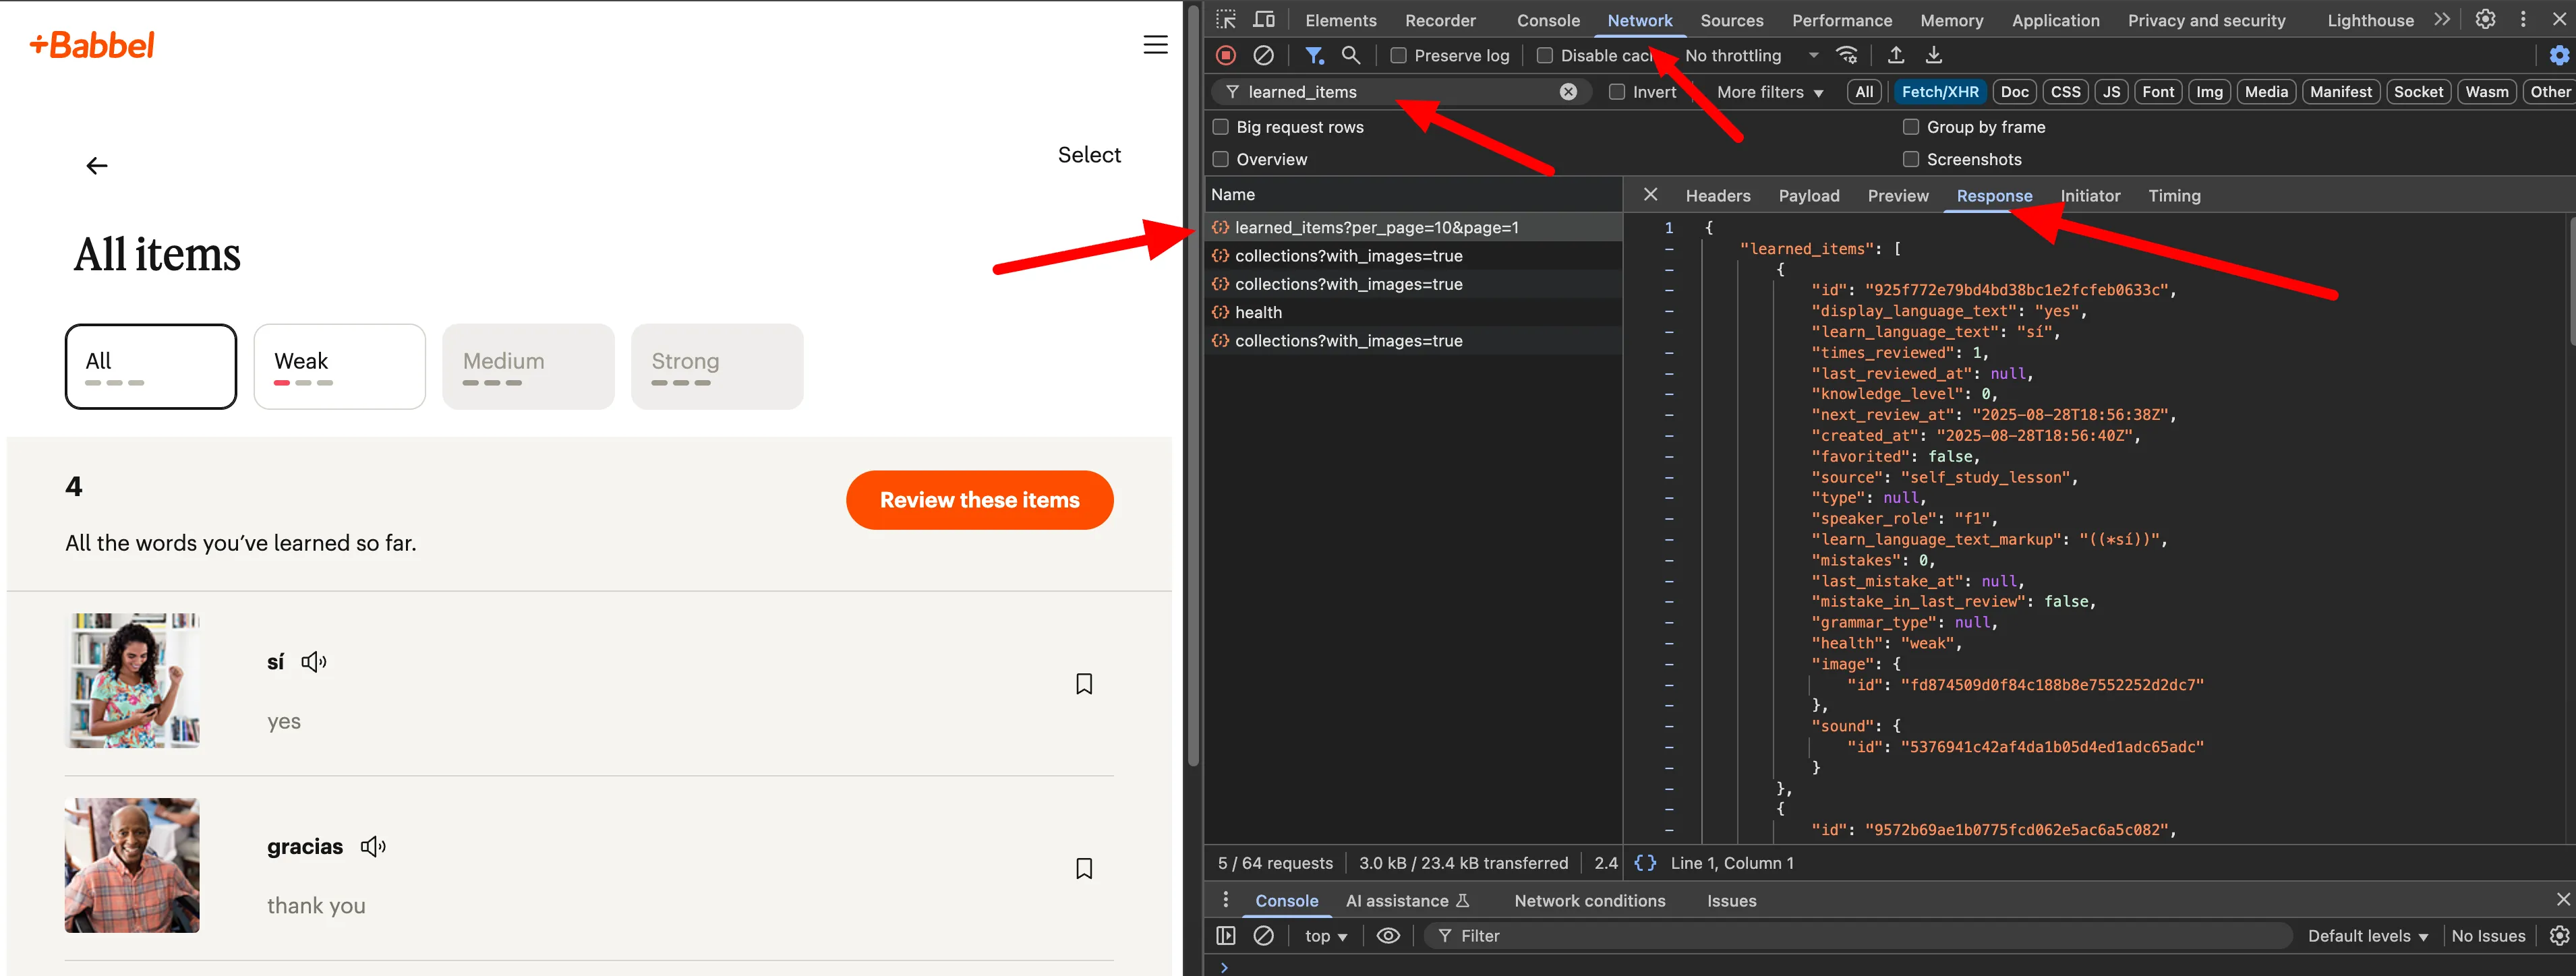This screenshot has height=976, width=2576.
Task: Enable Big request rows option
Action: (x=1220, y=127)
